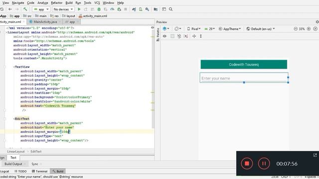Open the AppTheme dropdown
Screen dimensions: 319x179
click(230, 29)
